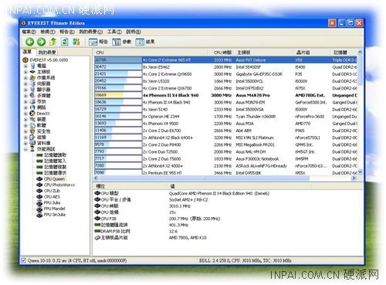
Task: Open the 我的最愛 (Favorites) menu
Action: coord(91,32)
